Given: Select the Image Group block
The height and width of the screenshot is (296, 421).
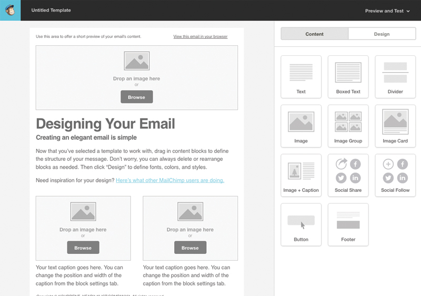Looking at the screenshot, I should [348, 126].
